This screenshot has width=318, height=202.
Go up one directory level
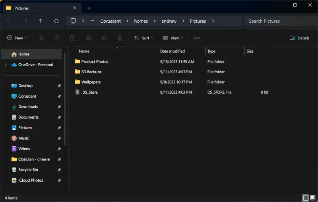point(41,21)
